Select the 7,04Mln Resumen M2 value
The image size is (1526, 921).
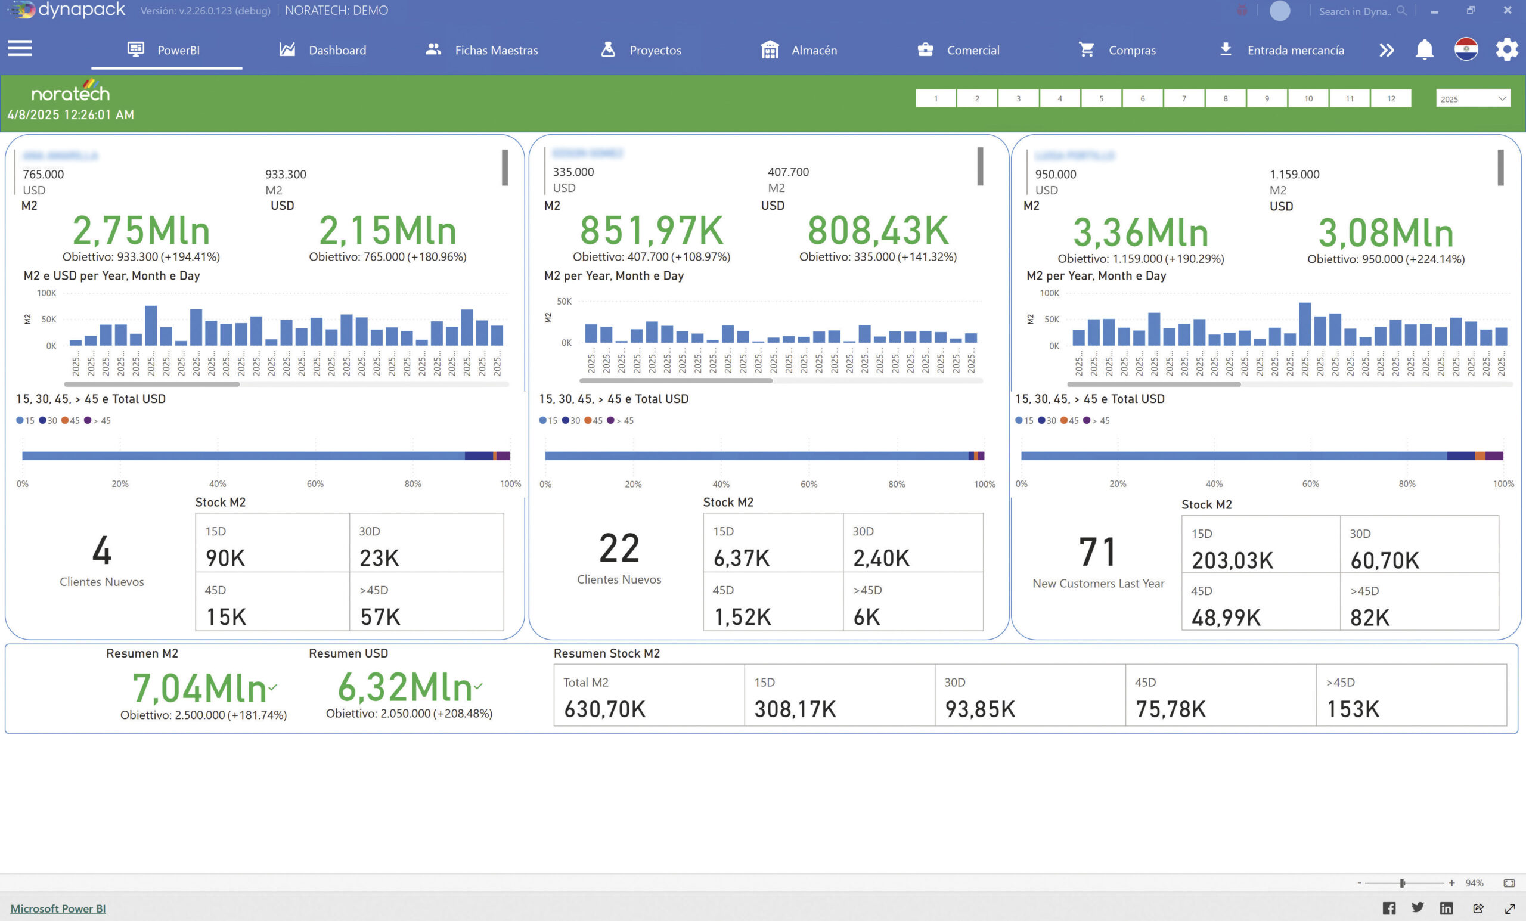[x=200, y=688]
